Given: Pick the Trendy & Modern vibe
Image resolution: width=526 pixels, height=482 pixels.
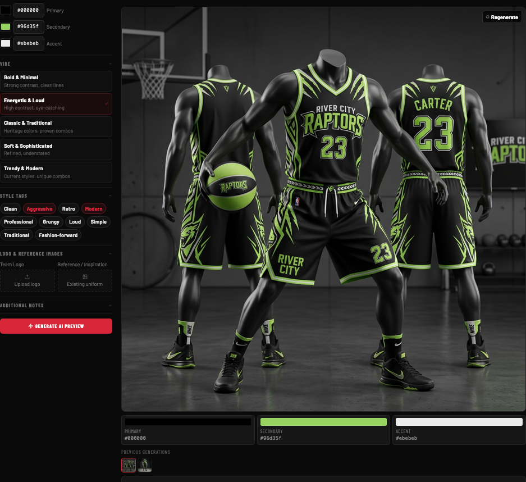Looking at the screenshot, I should (x=56, y=172).
